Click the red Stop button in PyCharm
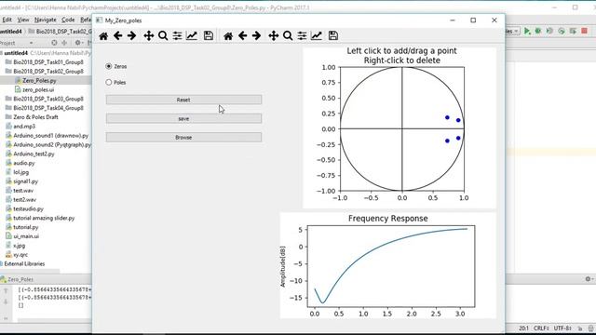The image size is (596, 335). (x=585, y=31)
